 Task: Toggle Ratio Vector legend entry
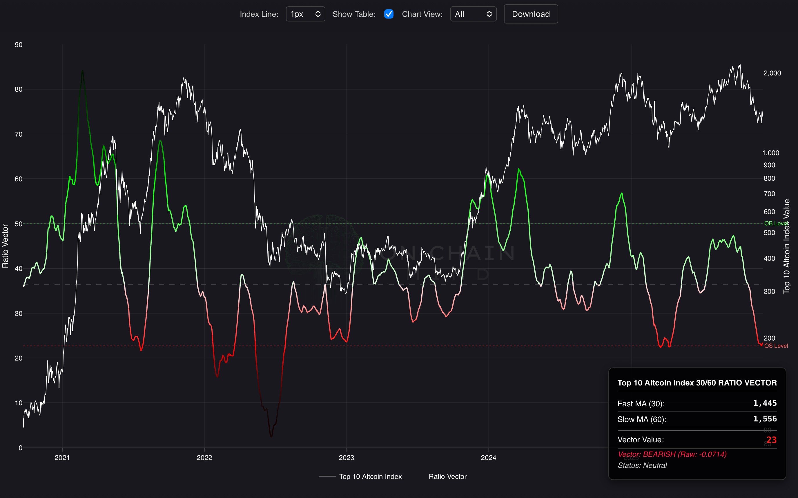click(447, 476)
